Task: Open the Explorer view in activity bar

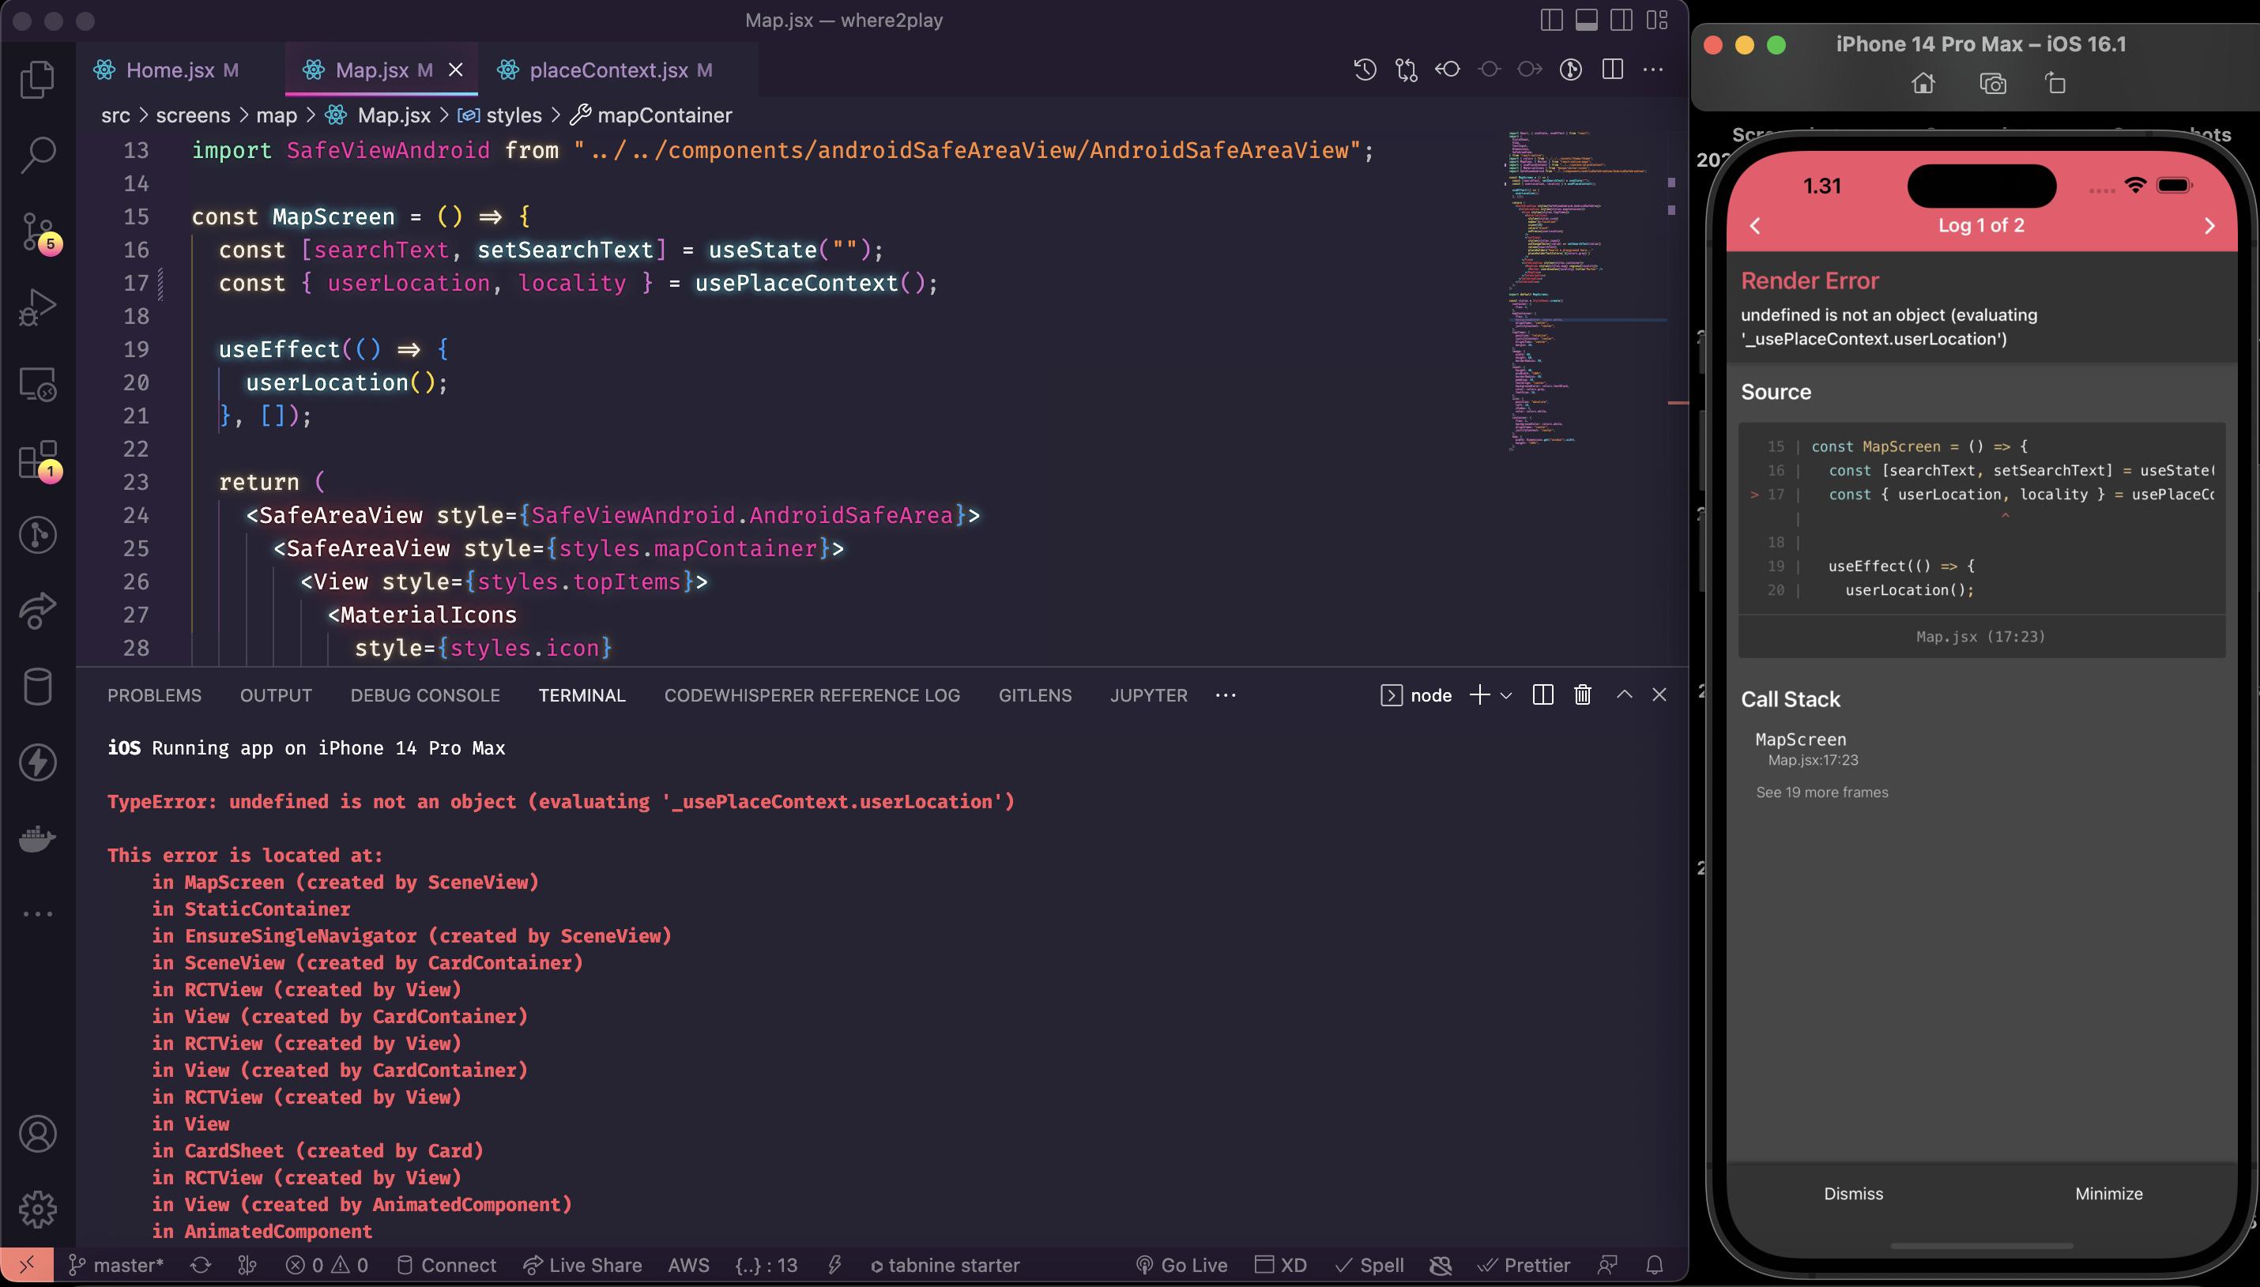Action: [37, 79]
